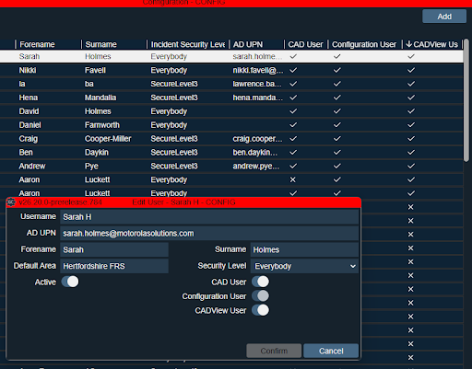Click CAD User checkmark for Nikki Favell
The height and width of the screenshot is (369, 472).
[x=293, y=70]
